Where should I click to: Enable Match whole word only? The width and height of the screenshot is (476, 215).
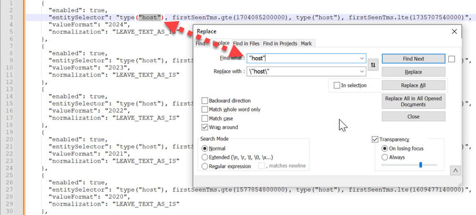click(205, 110)
